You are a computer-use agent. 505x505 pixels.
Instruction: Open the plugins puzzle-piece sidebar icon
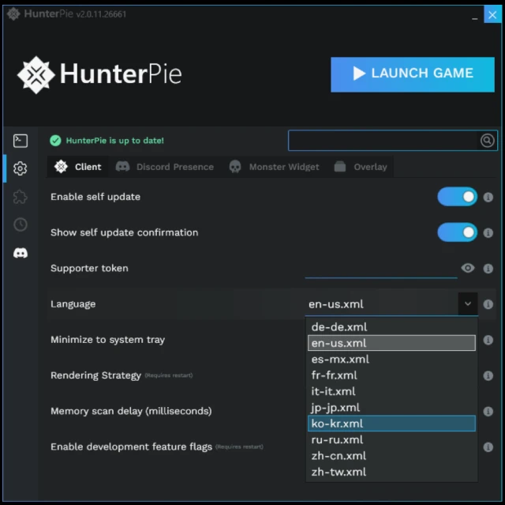pos(21,197)
